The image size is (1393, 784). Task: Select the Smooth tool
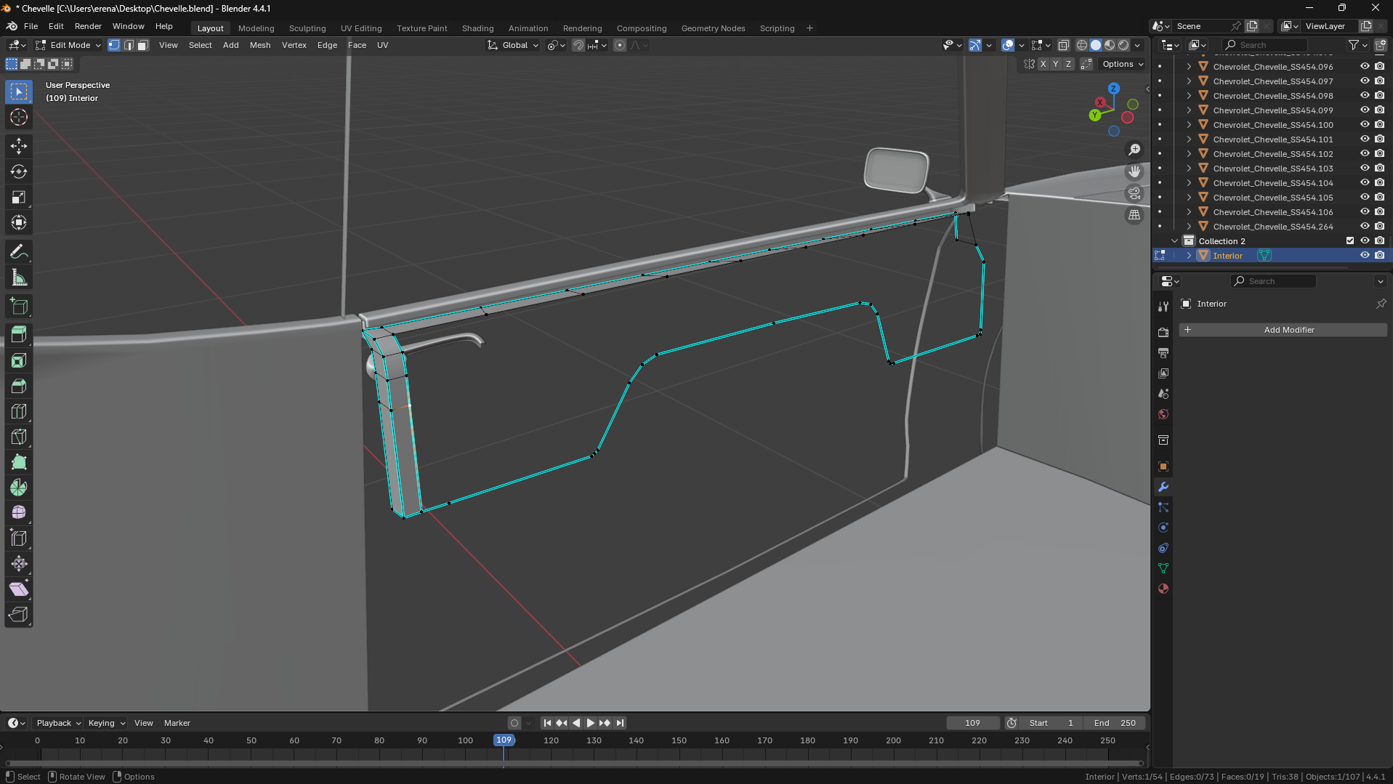tap(19, 513)
